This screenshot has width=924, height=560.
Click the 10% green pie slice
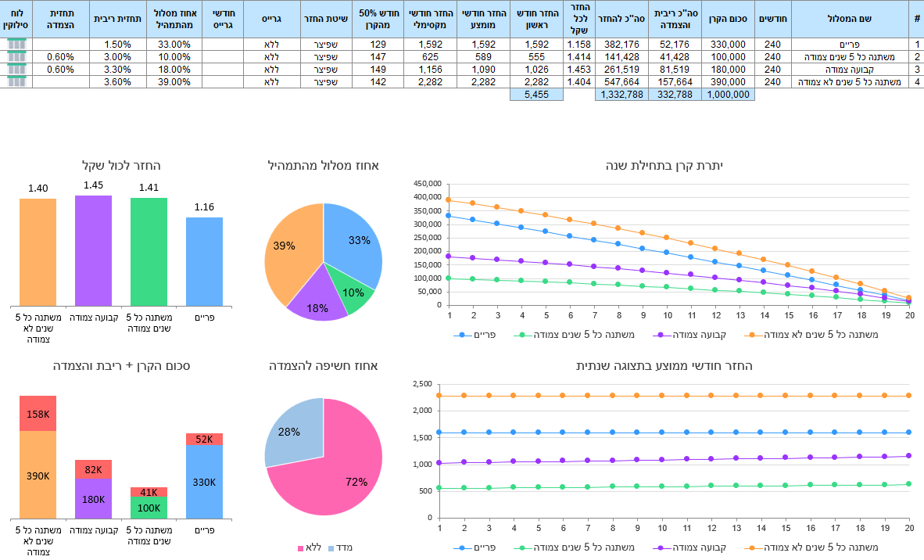pyautogui.click(x=351, y=289)
